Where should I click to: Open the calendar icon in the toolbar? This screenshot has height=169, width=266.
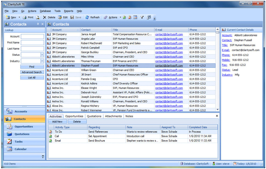coord(135,17)
